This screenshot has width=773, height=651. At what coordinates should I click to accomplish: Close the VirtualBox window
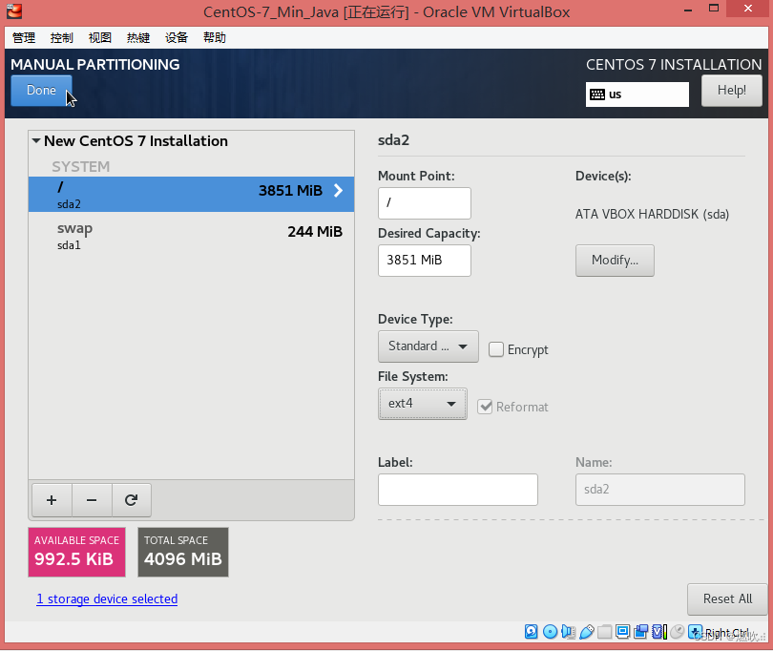point(748,8)
